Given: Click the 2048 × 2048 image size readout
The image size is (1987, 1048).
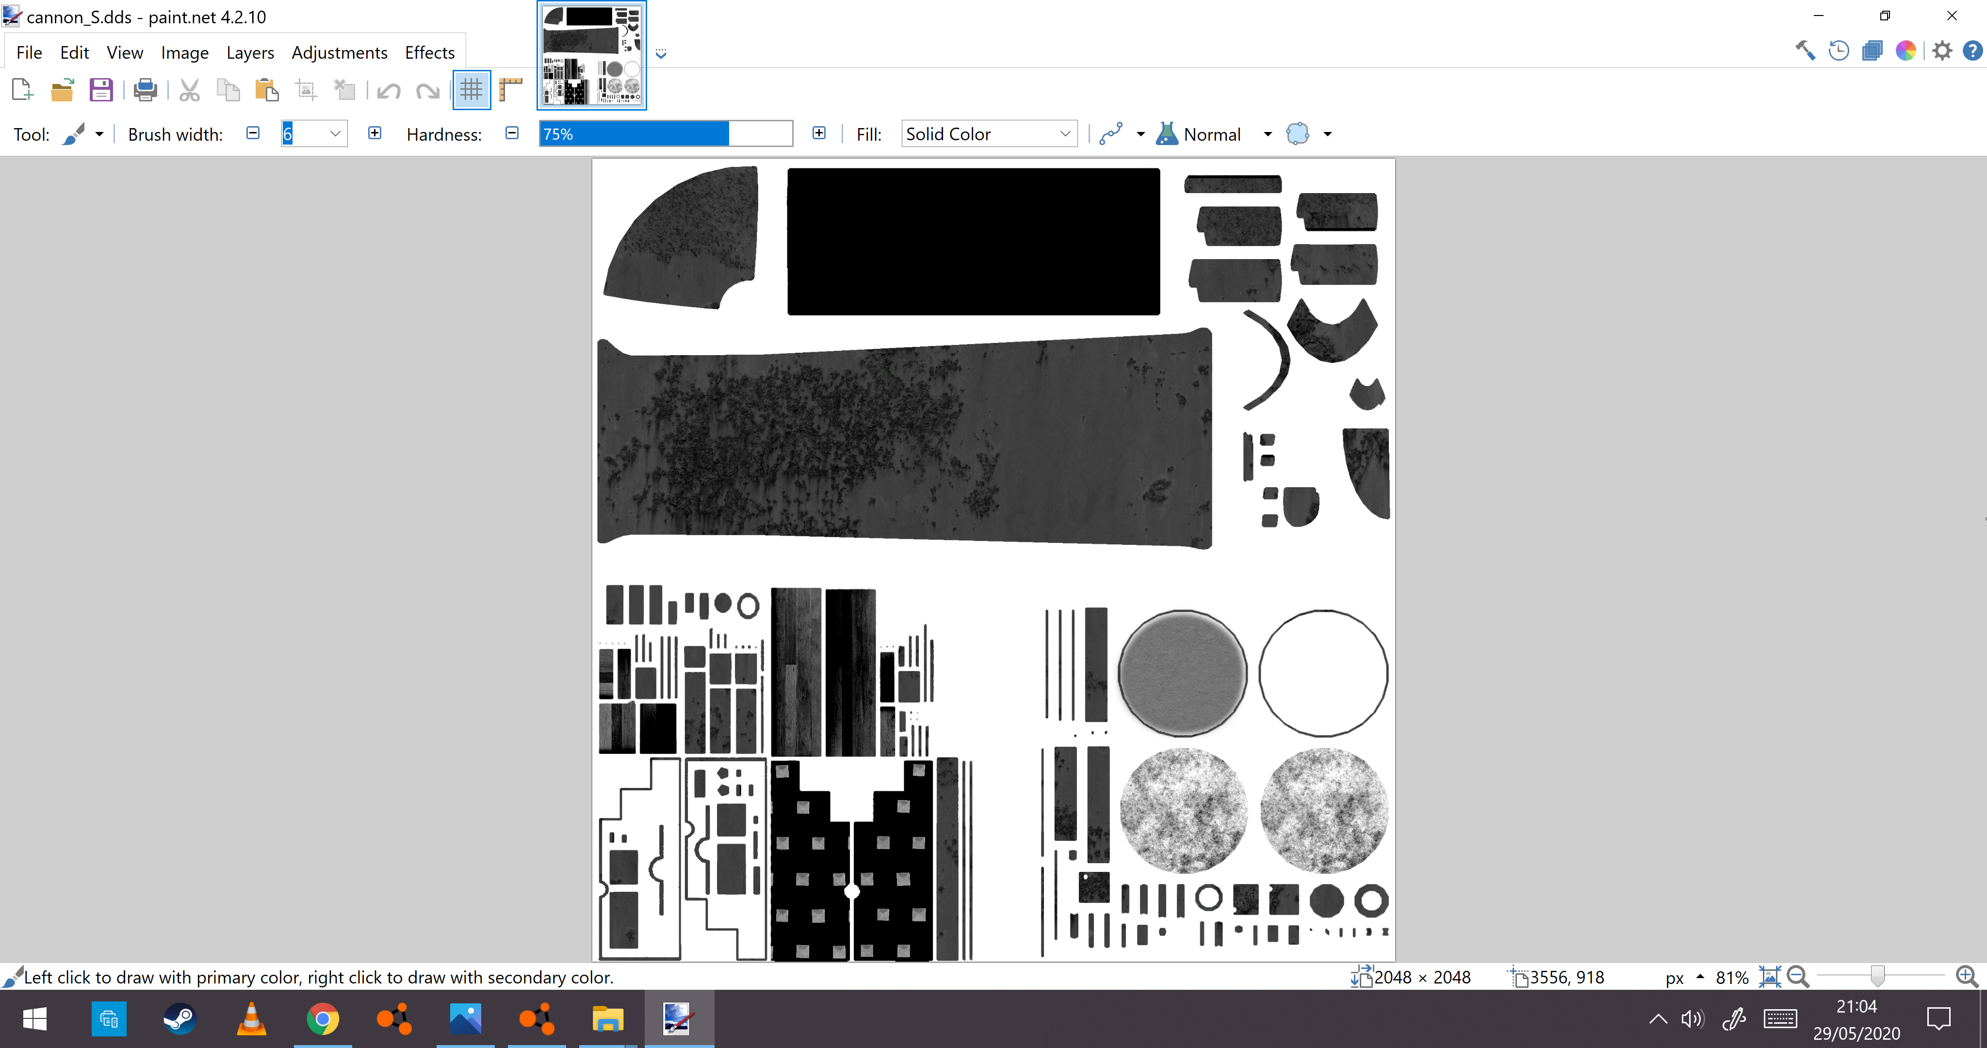Looking at the screenshot, I should click(1422, 978).
